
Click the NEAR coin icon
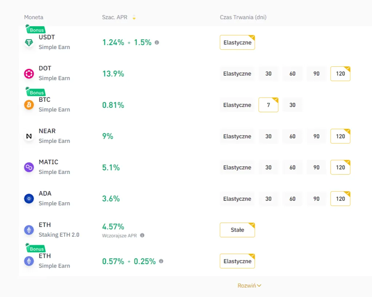pyautogui.click(x=29, y=136)
